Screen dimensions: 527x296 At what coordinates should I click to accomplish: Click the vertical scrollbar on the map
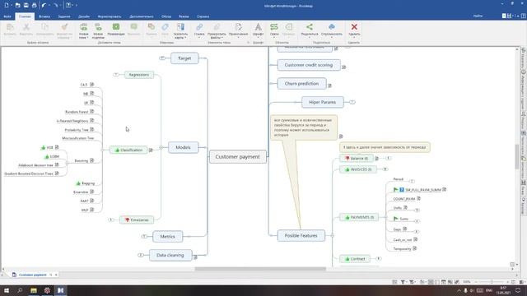tap(517, 157)
